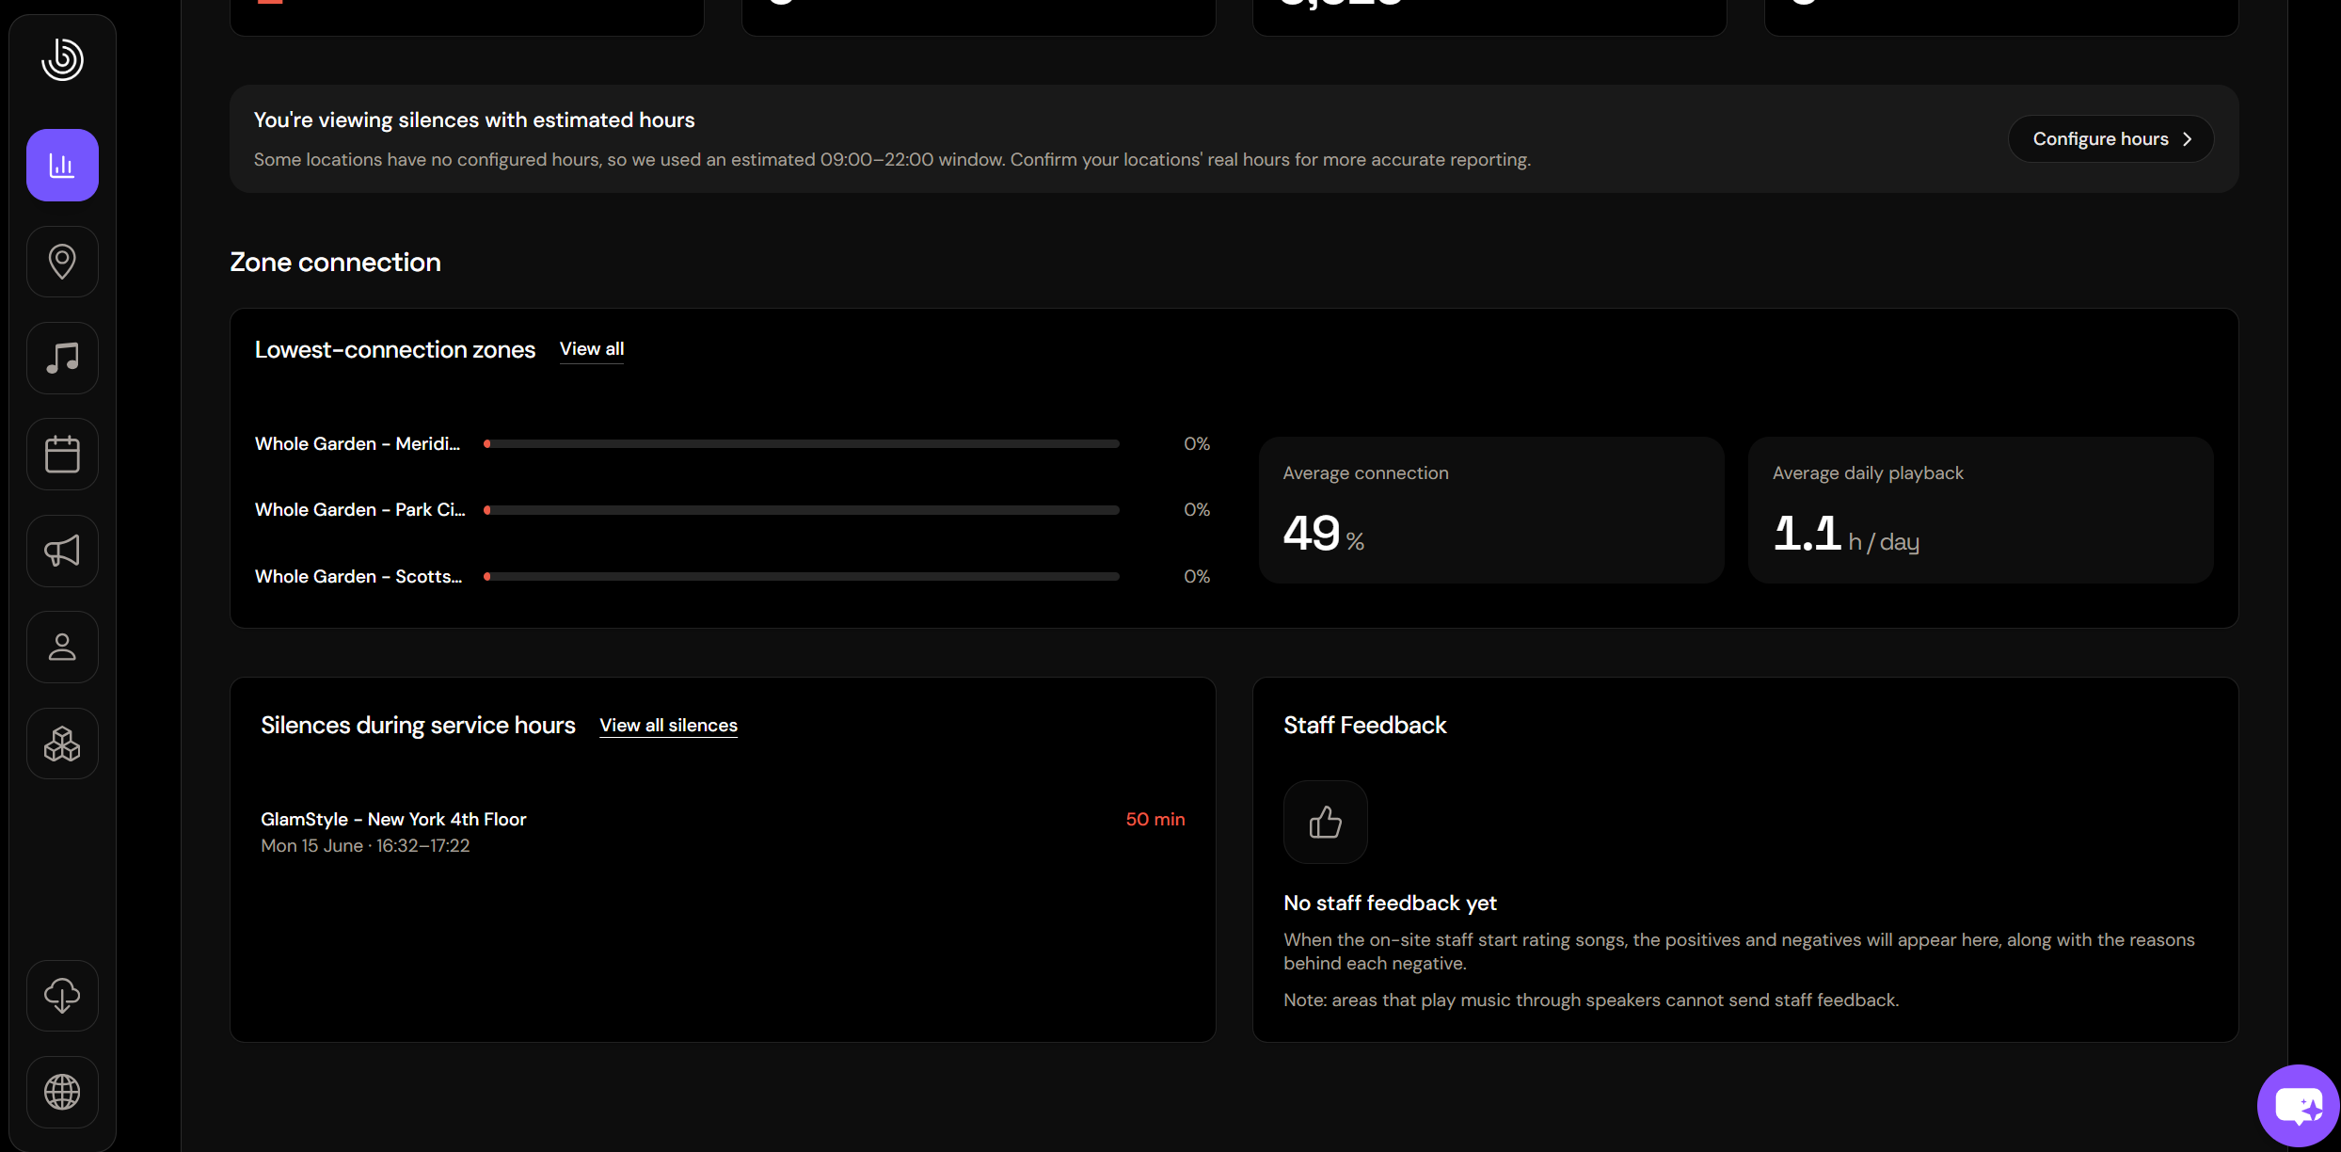Open the calendar schedule icon
Image resolution: width=2341 pixels, height=1152 pixels.
pos(62,455)
